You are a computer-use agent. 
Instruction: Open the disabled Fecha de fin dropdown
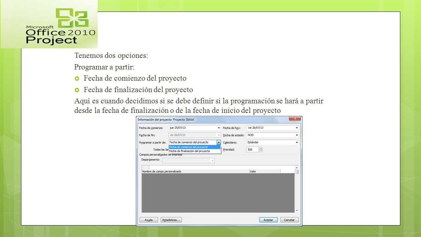pos(219,135)
